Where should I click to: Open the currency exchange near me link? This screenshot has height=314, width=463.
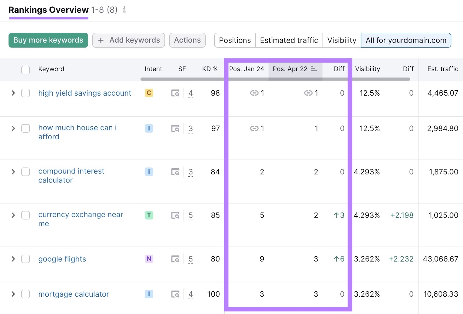[81, 219]
